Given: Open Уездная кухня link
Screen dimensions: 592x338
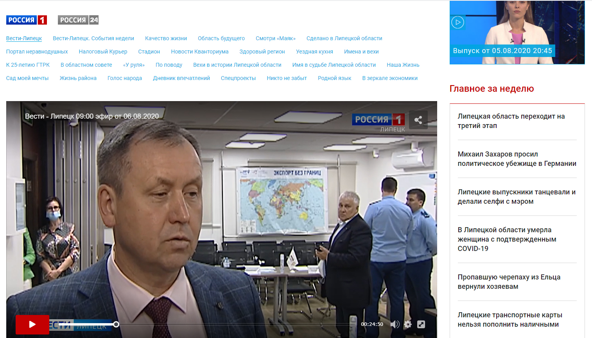Looking at the screenshot, I should [314, 52].
